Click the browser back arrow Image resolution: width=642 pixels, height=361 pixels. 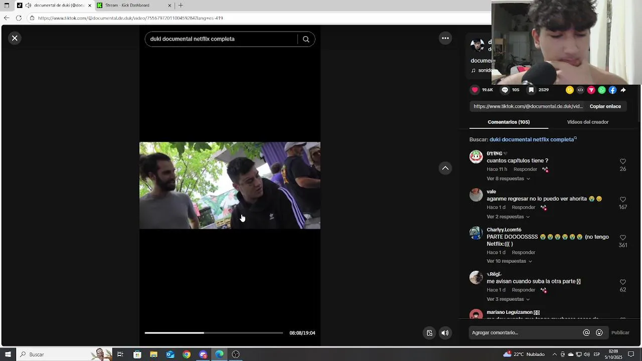7,18
